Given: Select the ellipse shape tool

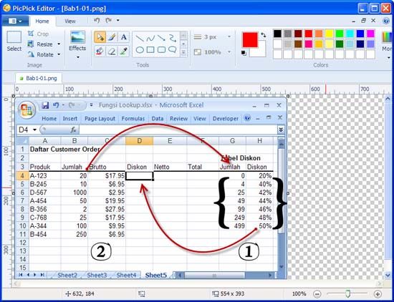Looking at the screenshot, I should point(140,50).
